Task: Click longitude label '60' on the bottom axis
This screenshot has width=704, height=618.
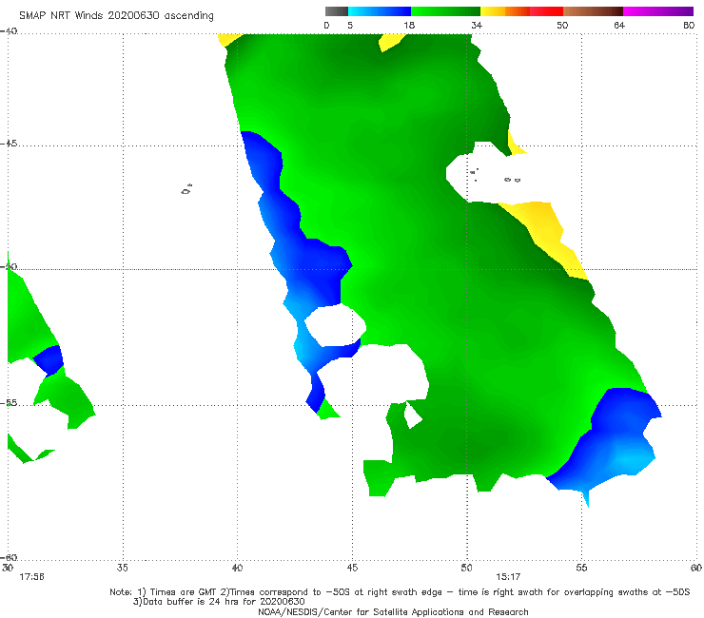Action: 696,568
